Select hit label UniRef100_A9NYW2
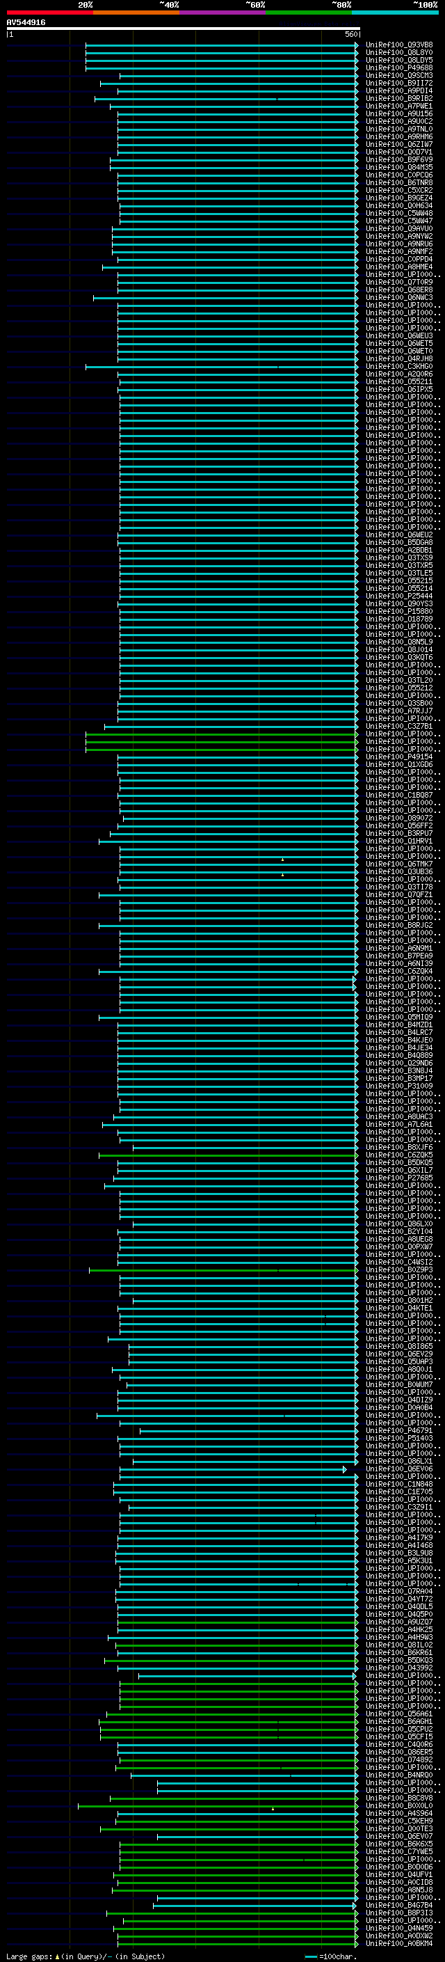 398,236
